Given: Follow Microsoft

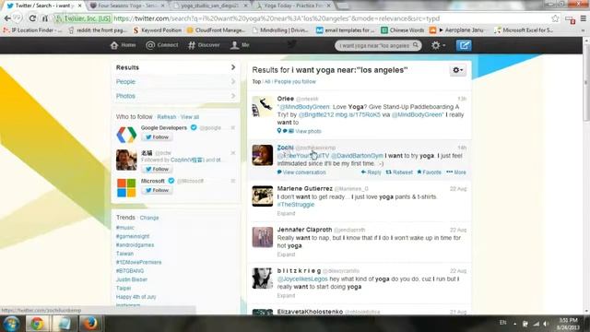Looking at the screenshot, I should coord(157,190).
